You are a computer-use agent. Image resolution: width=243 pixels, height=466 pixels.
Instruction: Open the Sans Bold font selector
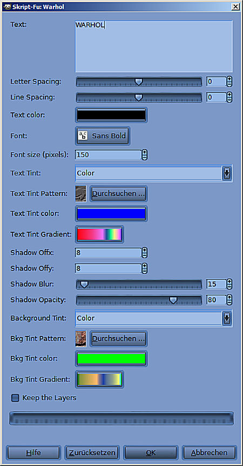[x=103, y=136]
